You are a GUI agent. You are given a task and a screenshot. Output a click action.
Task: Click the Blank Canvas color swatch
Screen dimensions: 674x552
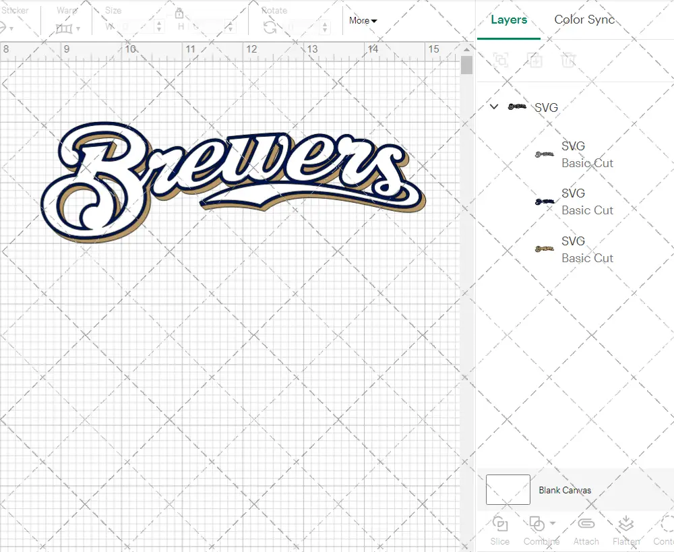tap(508, 490)
